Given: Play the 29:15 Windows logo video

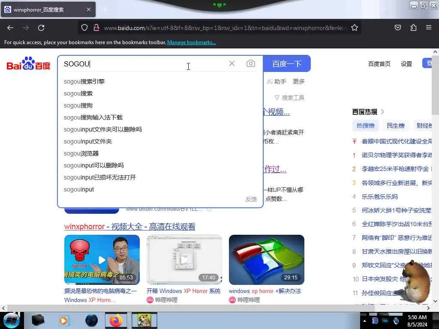Looking at the screenshot, I should pyautogui.click(x=267, y=260).
